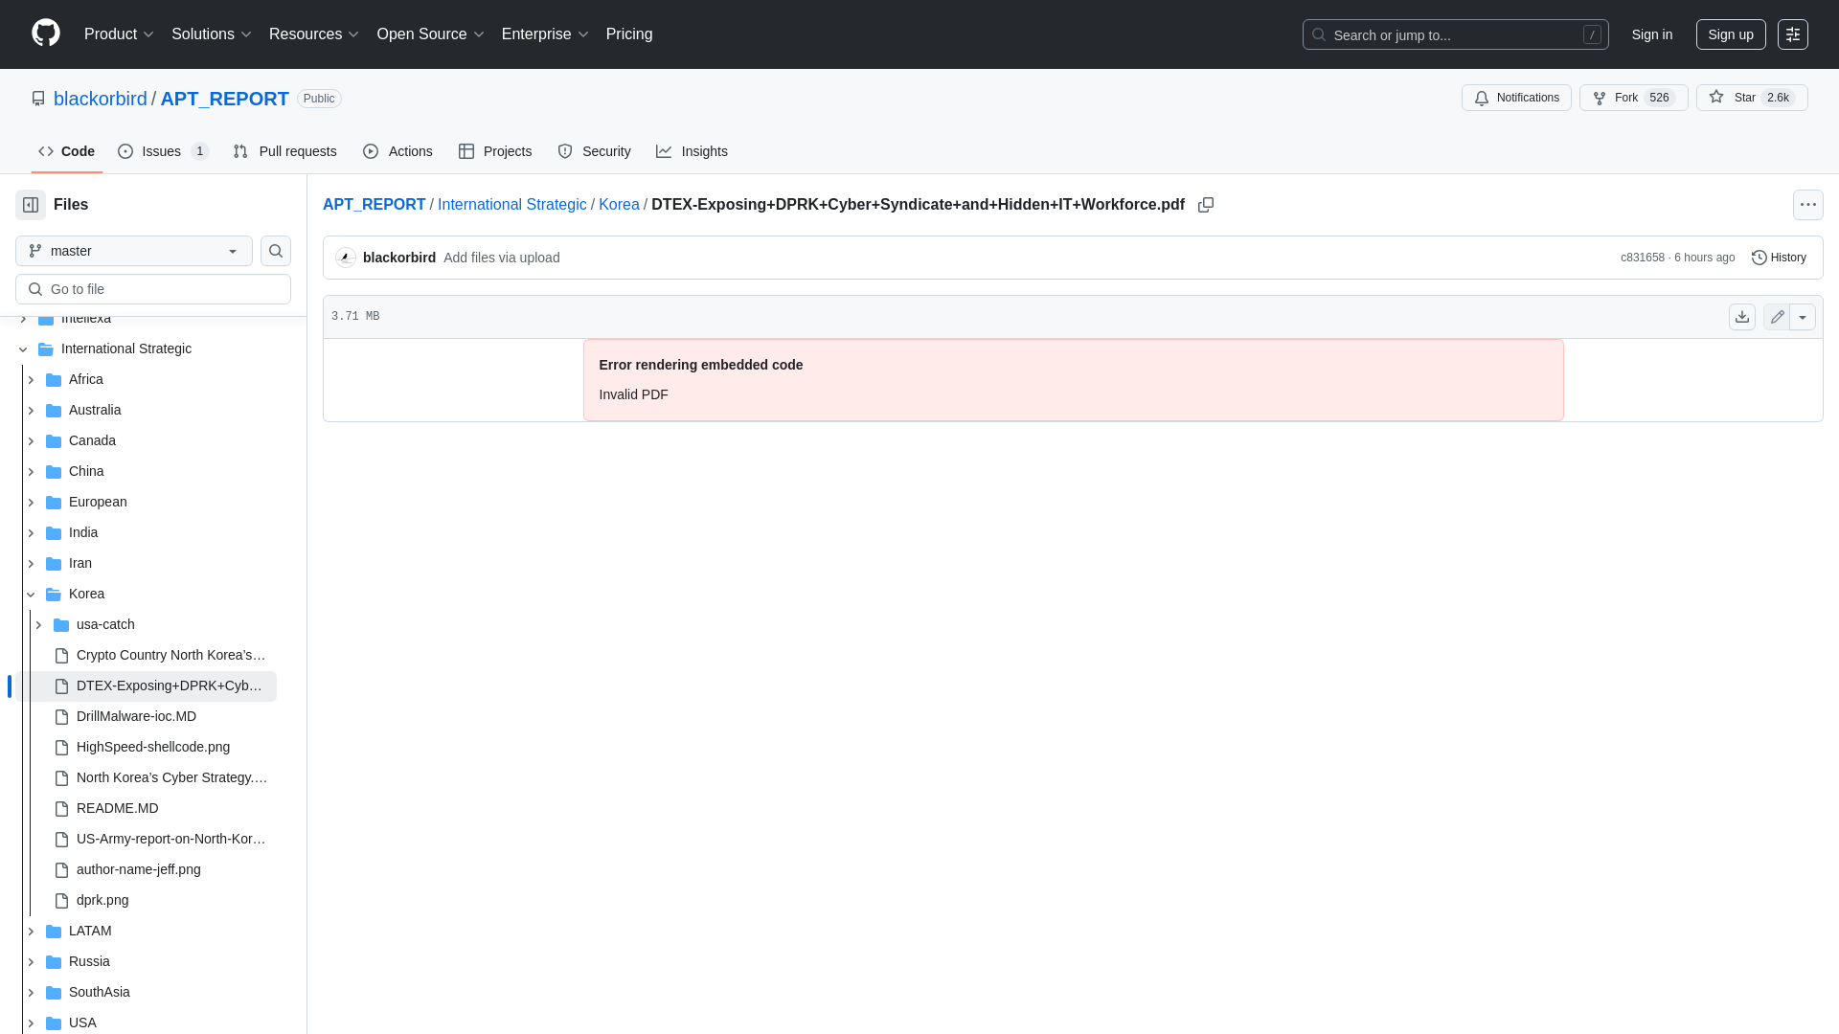The image size is (1839, 1034).
Task: Copy the file path icon
Action: click(1206, 205)
